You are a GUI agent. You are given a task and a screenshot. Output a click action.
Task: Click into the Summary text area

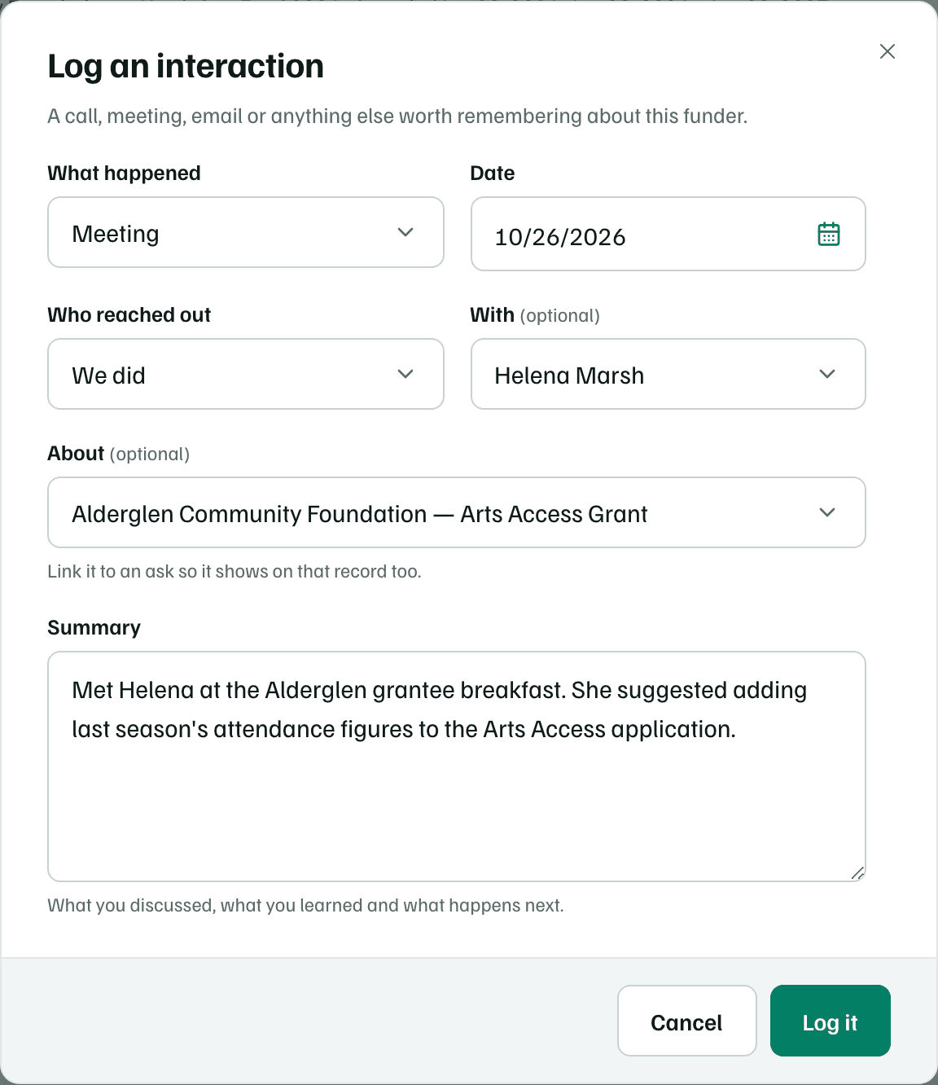click(x=457, y=767)
